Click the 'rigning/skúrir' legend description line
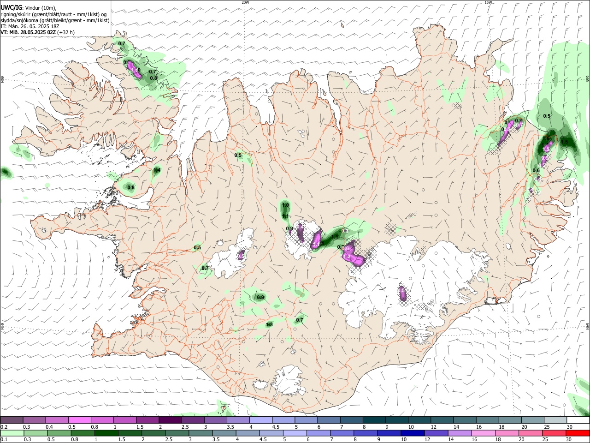The height and width of the screenshot is (443, 590). [53, 14]
